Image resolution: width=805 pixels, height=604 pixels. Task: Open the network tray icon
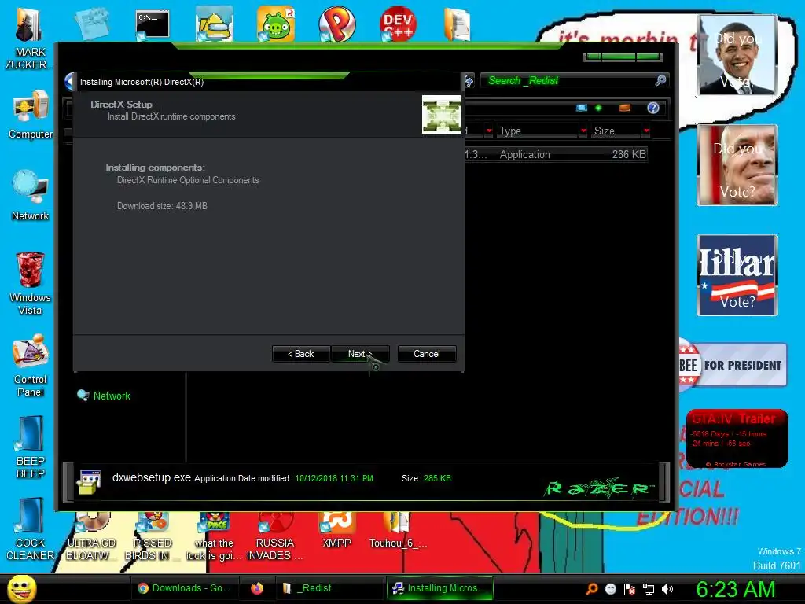[649, 589]
